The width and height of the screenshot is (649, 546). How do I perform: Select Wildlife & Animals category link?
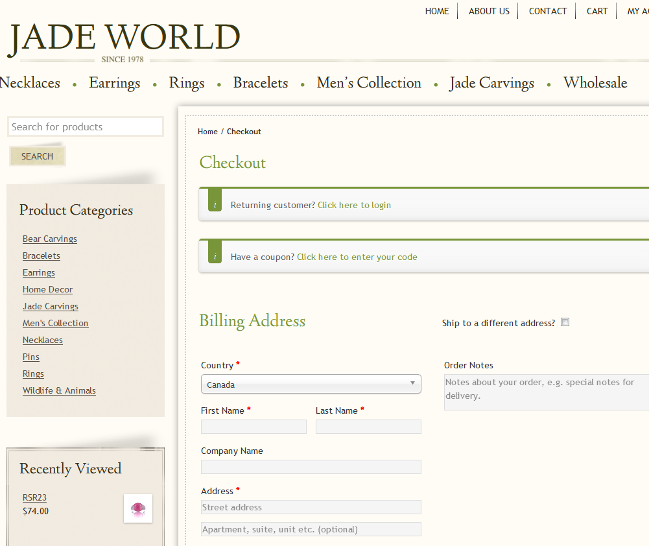59,390
